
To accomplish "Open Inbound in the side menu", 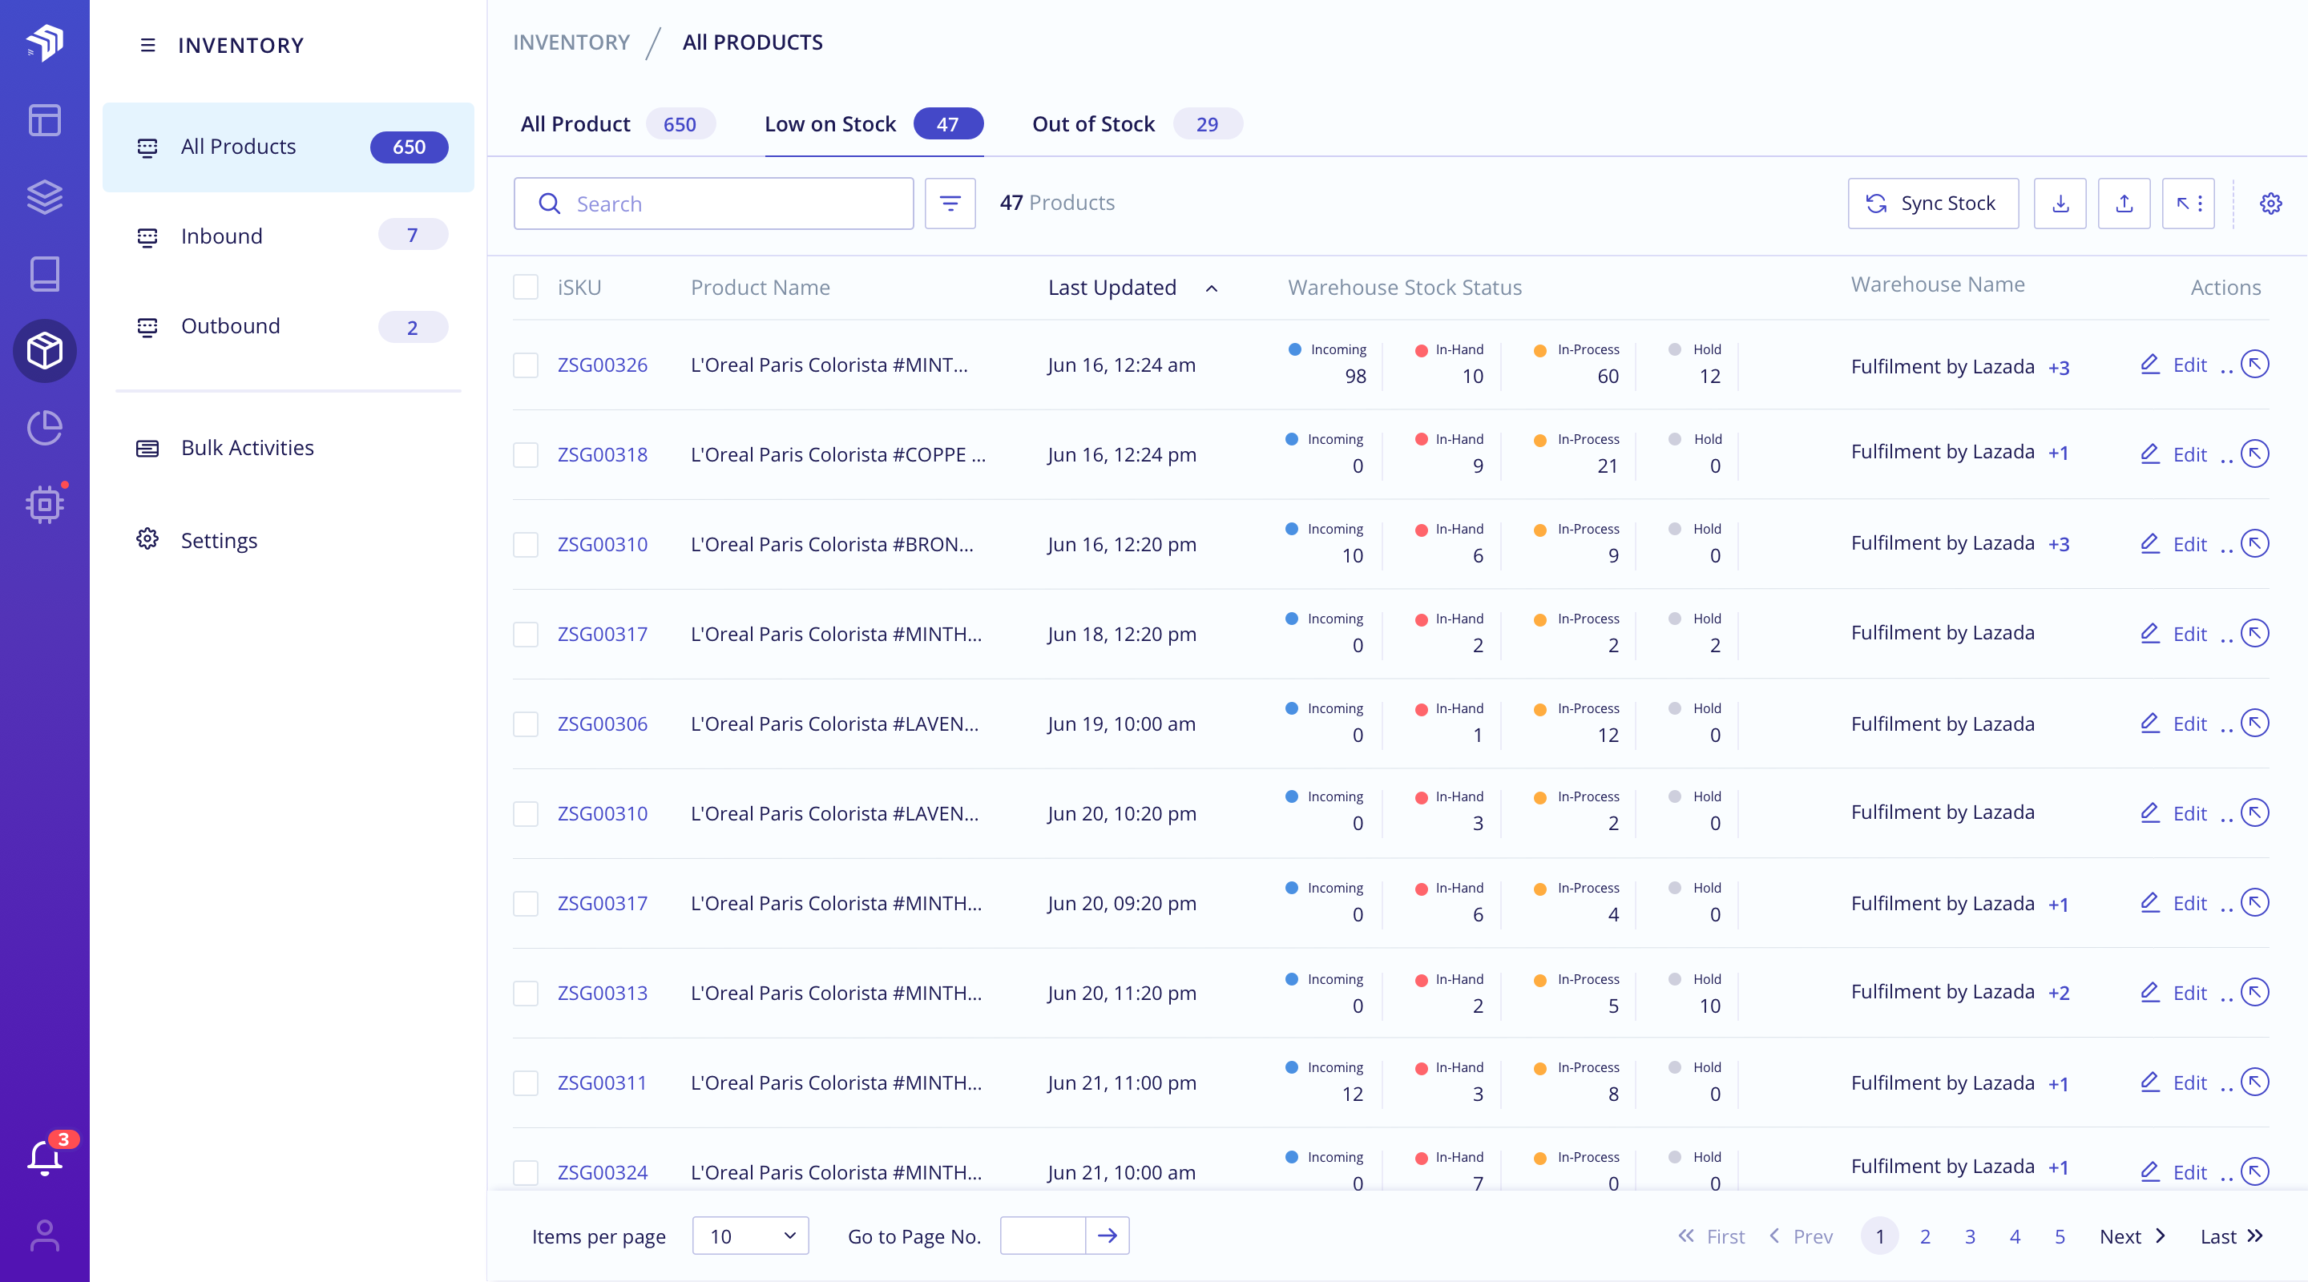I will (221, 236).
